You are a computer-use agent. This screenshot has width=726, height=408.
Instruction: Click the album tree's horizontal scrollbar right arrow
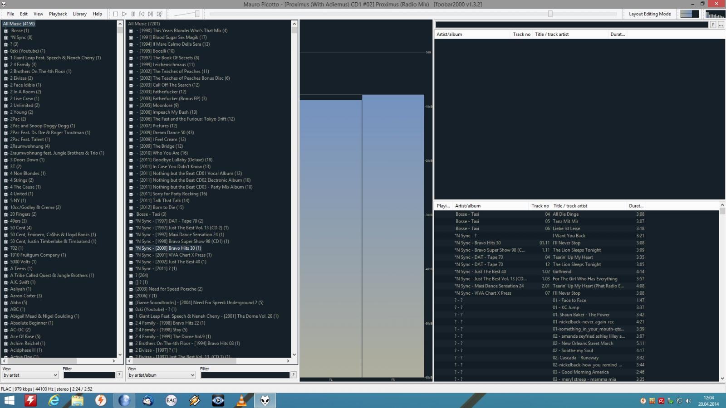(x=288, y=361)
